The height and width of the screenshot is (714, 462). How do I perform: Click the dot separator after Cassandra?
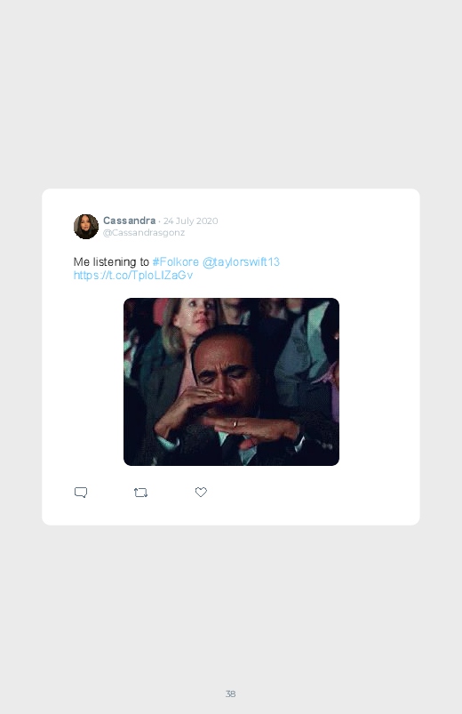pos(159,221)
